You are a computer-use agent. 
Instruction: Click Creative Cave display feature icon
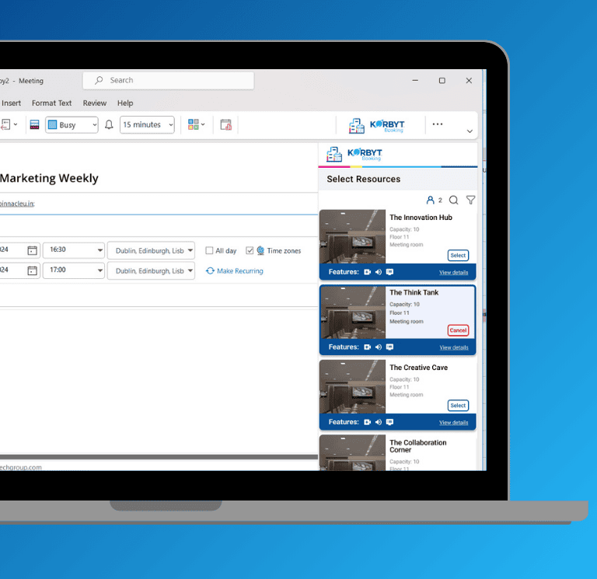[x=389, y=422]
